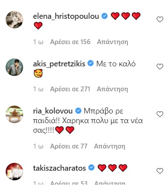
Task: View likes: Αρέσει σε 271
Action: coord(70,89)
